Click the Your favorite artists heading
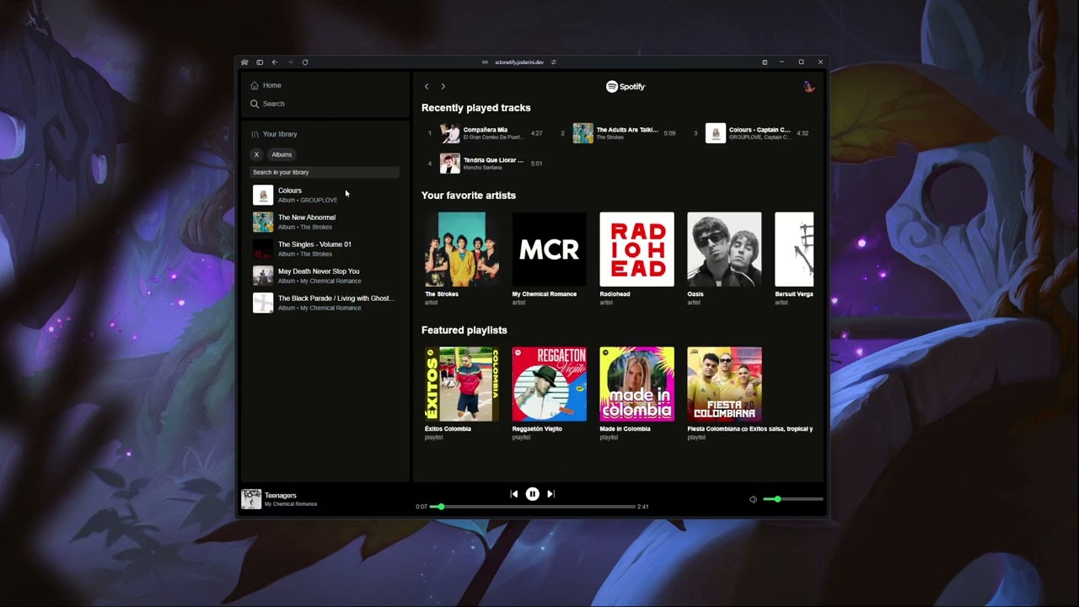Viewport: 1079px width, 607px height. 469,196
